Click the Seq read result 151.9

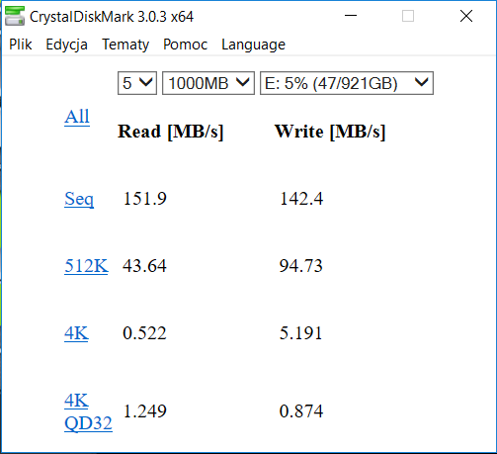click(145, 199)
